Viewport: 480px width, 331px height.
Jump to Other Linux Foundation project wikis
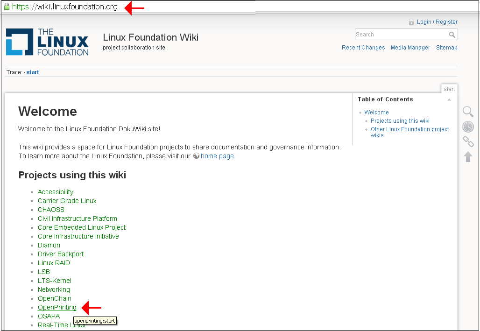pos(409,132)
